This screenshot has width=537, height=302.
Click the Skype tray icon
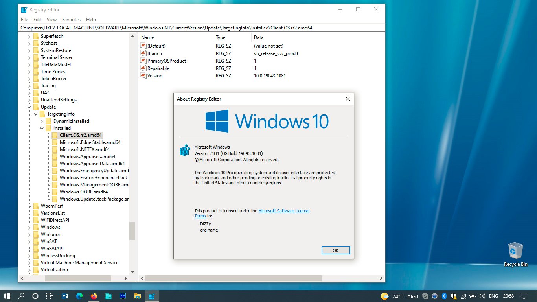pyautogui.click(x=425, y=296)
